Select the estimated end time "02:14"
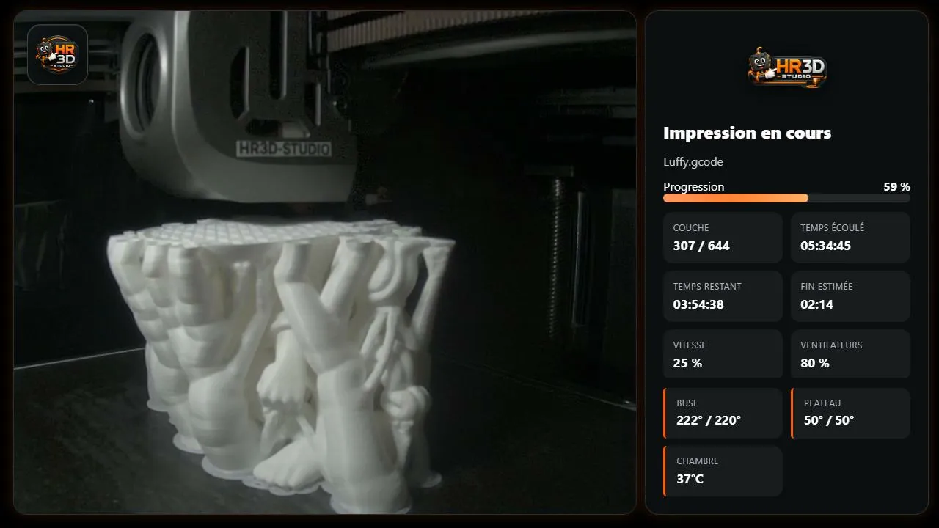The width and height of the screenshot is (939, 528). 816,304
